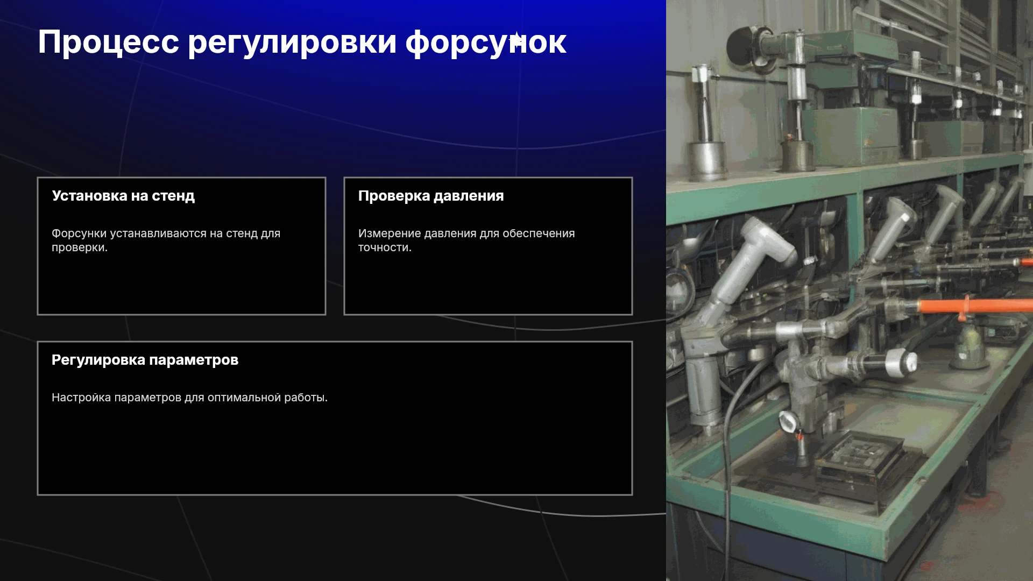This screenshot has width=1033, height=581.
Task: Click the blue gradient background below the title
Action: click(334, 108)
